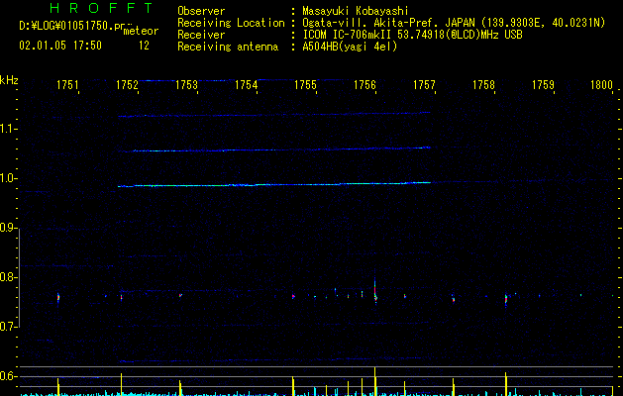Click antenna value A504HB(yagi 4el)
This screenshot has width=623, height=396.
click(350, 47)
